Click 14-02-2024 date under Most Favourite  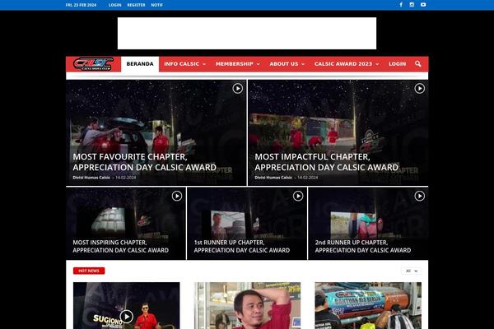pyautogui.click(x=126, y=178)
